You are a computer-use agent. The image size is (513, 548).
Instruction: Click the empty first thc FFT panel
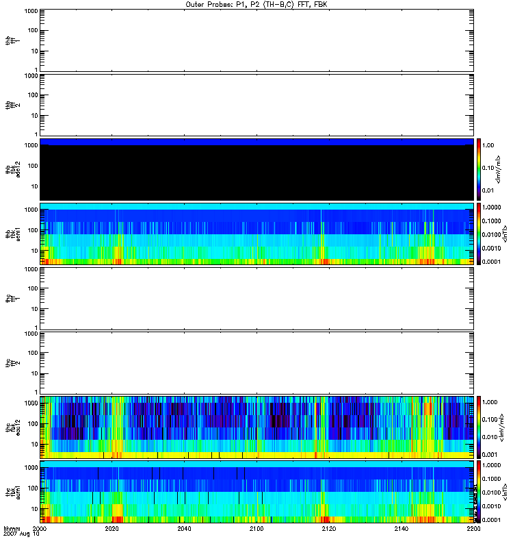coord(256,298)
